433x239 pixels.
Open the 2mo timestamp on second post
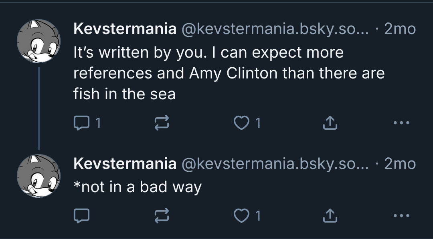click(400, 164)
